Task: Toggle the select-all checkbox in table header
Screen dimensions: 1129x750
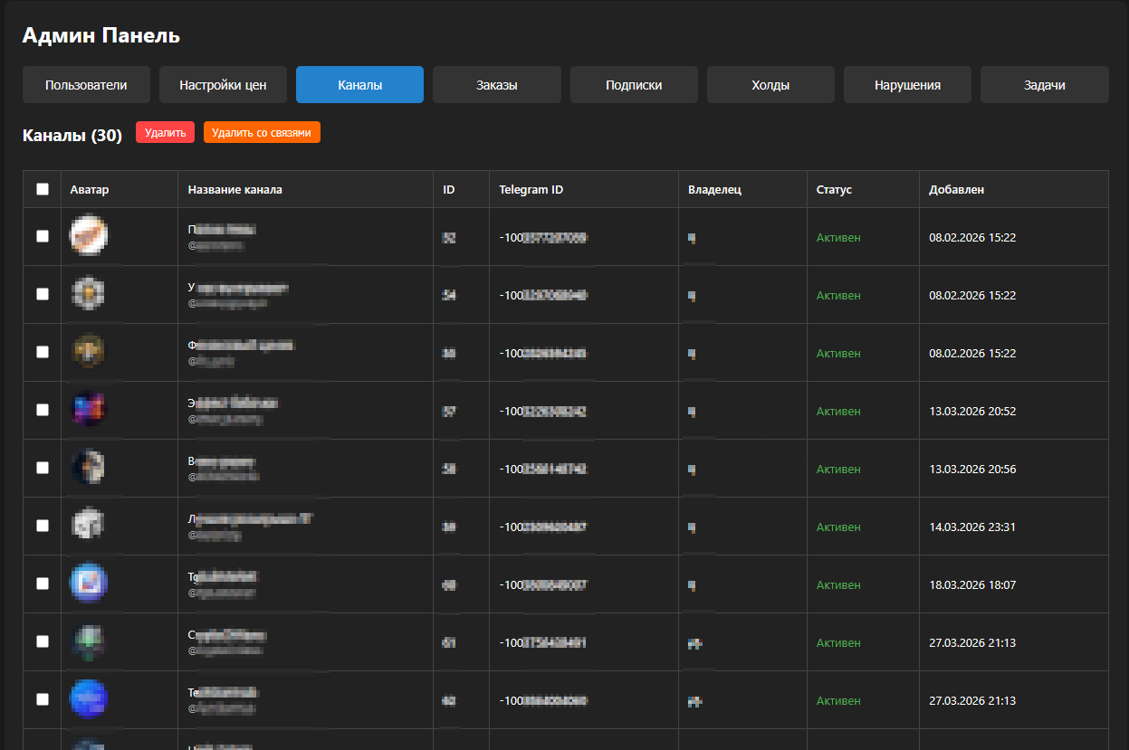Action: click(x=43, y=189)
